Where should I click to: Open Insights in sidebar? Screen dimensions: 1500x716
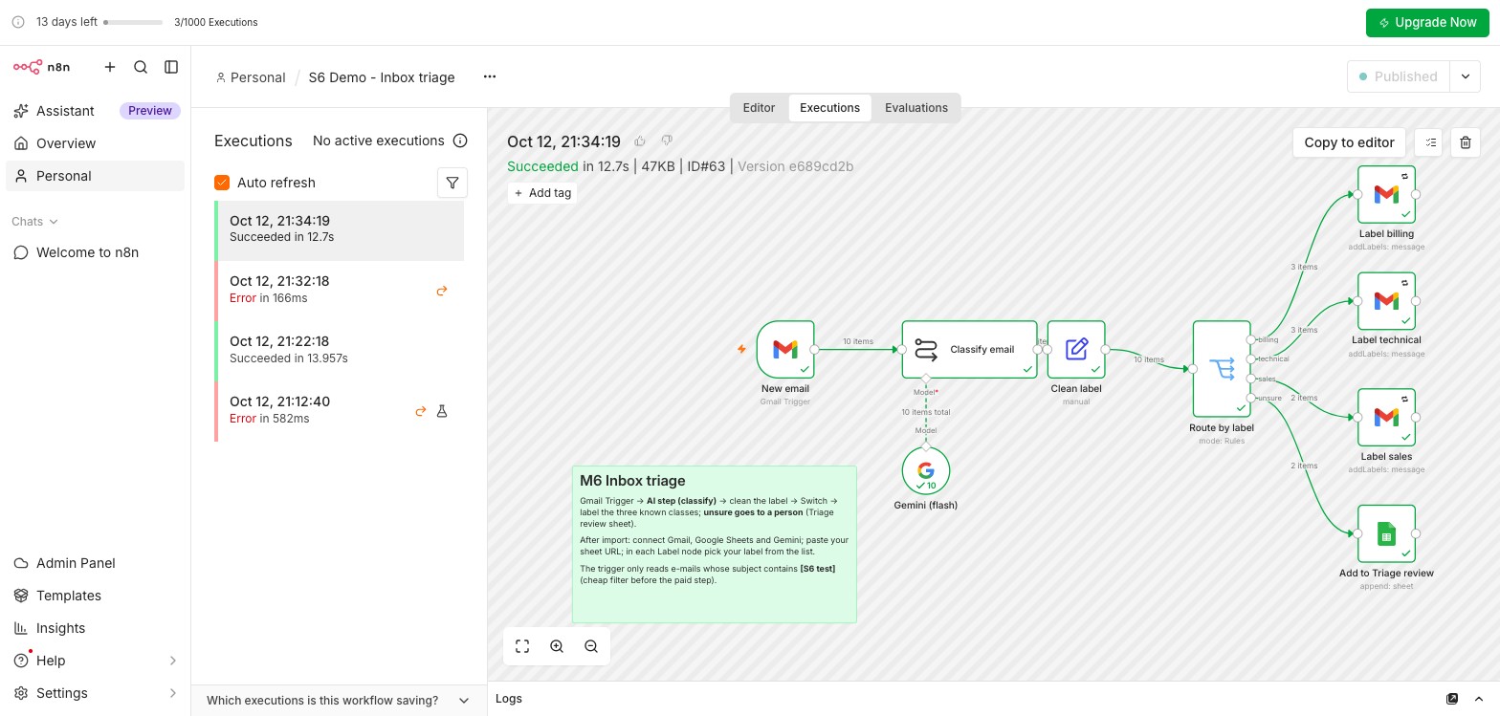coord(95,628)
